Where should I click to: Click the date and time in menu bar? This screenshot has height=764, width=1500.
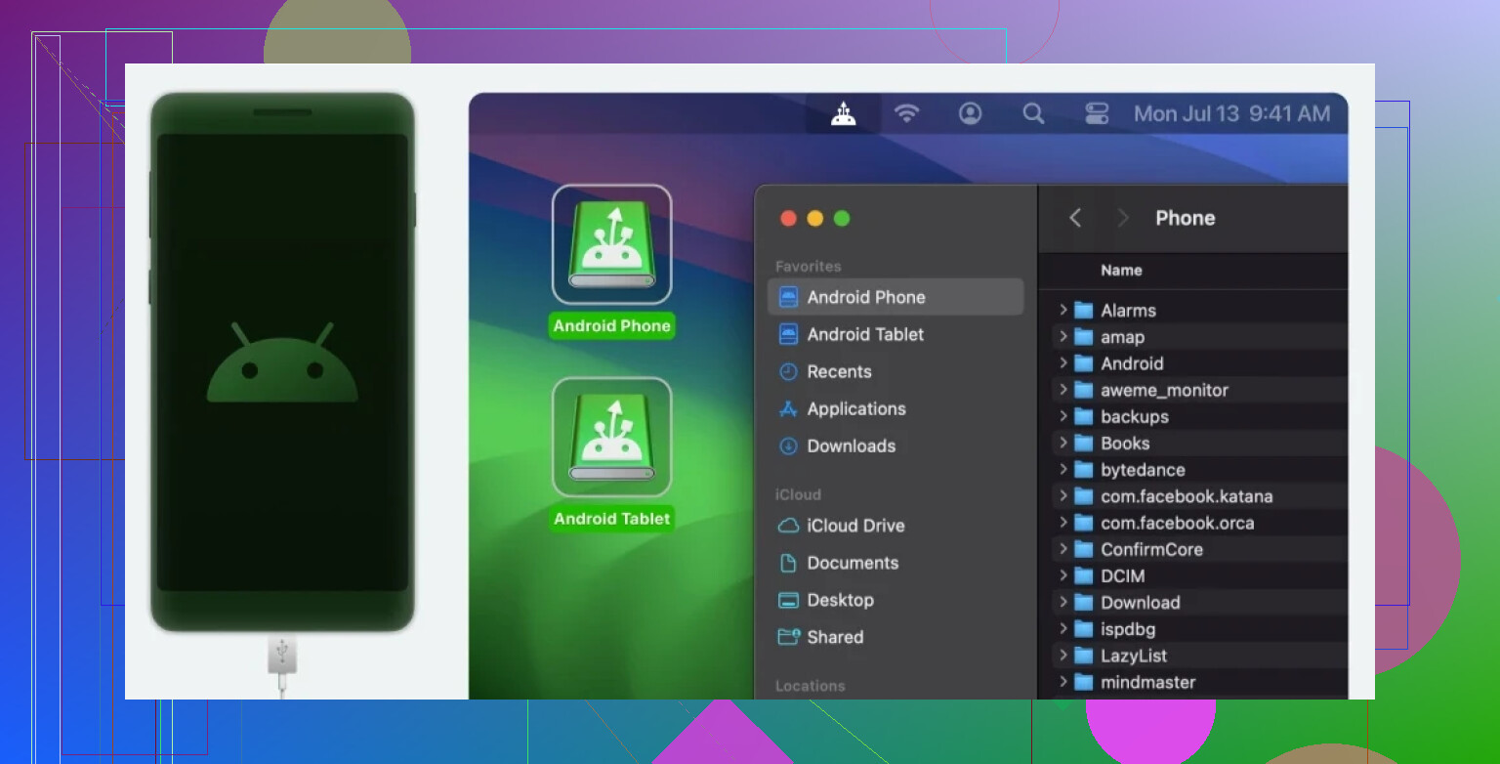pyautogui.click(x=1231, y=113)
